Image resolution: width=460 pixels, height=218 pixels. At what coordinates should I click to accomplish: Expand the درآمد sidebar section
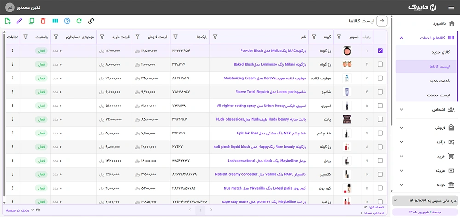pyautogui.click(x=402, y=142)
